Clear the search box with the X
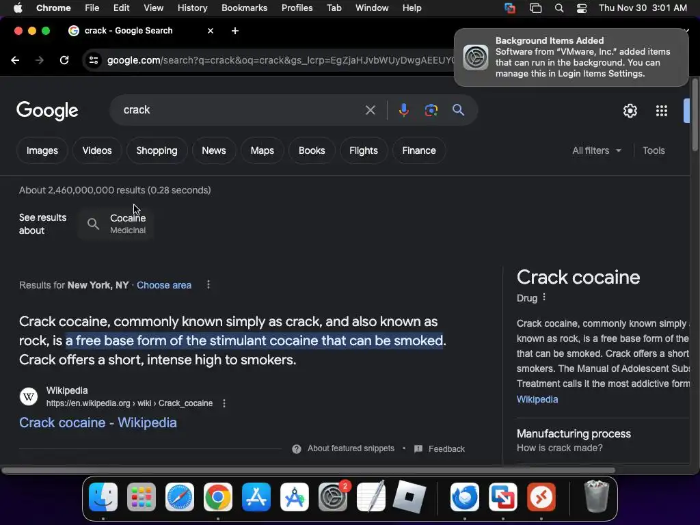 click(x=370, y=110)
